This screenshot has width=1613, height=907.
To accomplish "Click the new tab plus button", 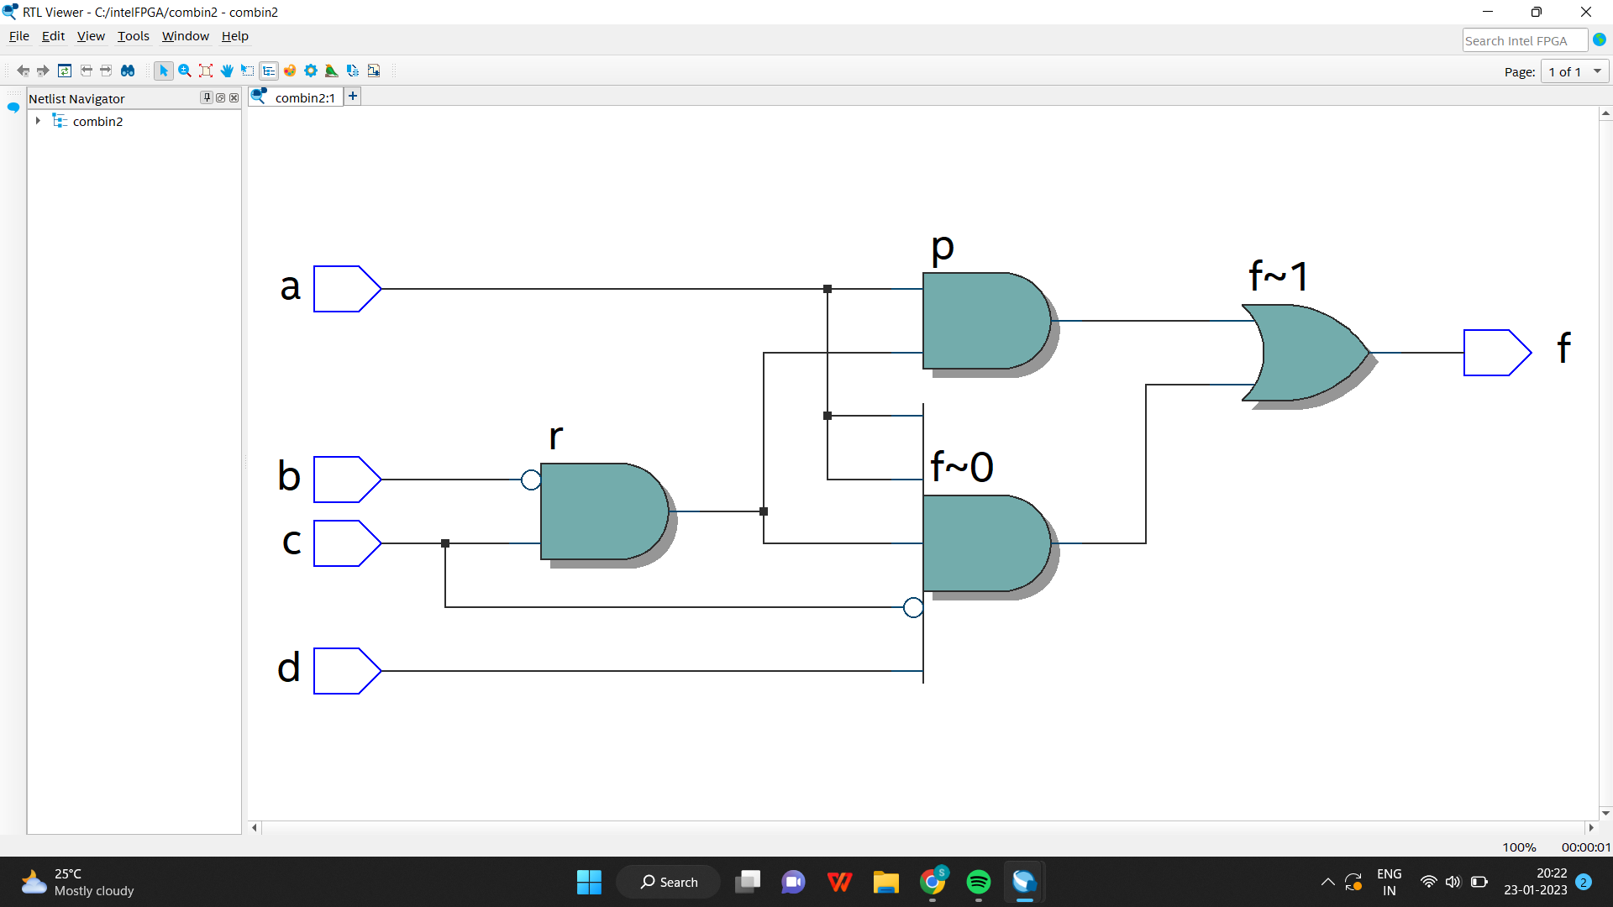I will [352, 96].
